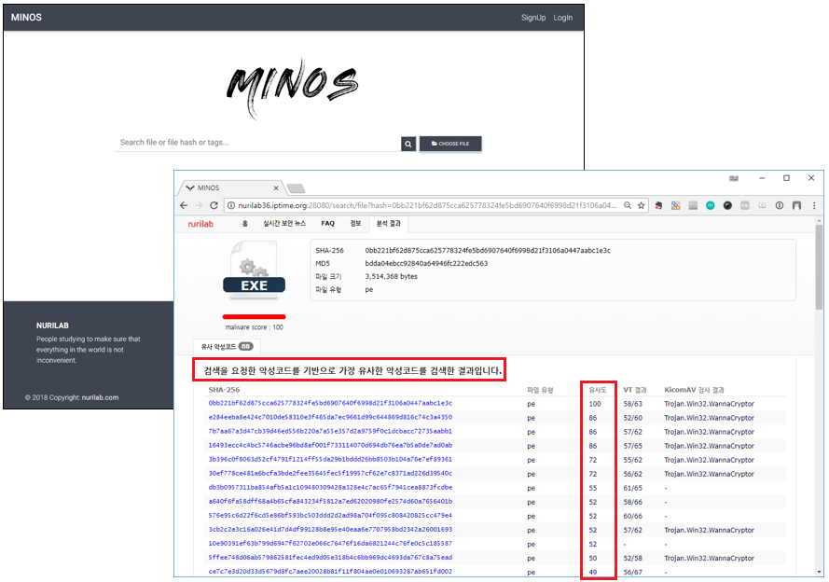
Task: Click the search file or hash field
Action: tap(258, 143)
